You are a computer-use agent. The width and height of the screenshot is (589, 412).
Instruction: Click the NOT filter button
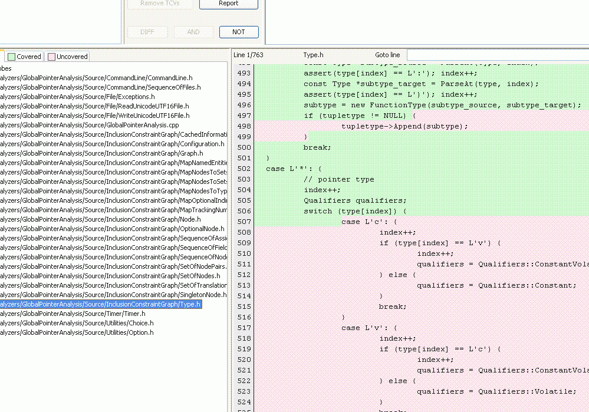pyautogui.click(x=238, y=32)
